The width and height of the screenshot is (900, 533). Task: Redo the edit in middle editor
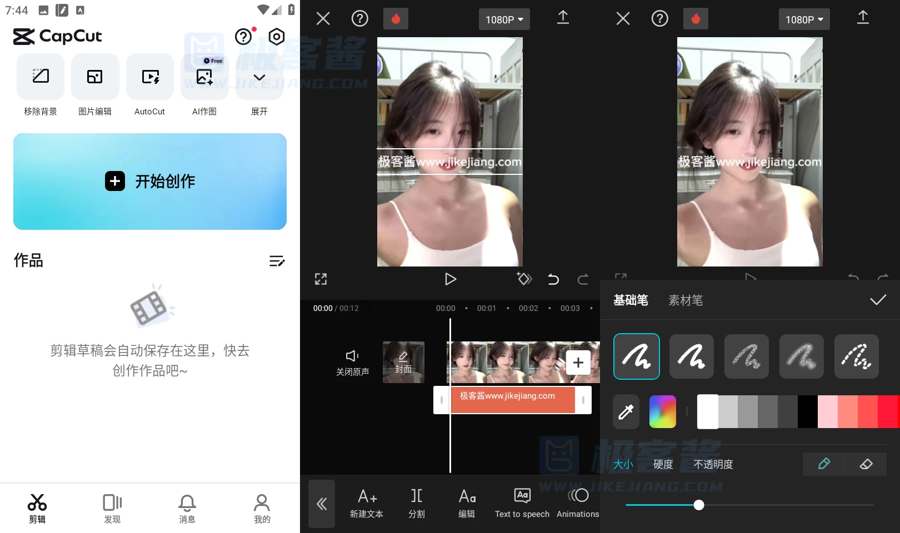point(583,279)
